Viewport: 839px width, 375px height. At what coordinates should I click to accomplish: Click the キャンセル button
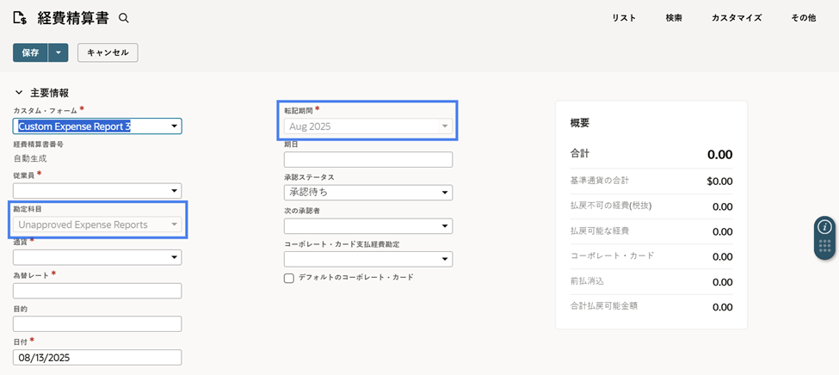pyautogui.click(x=108, y=52)
